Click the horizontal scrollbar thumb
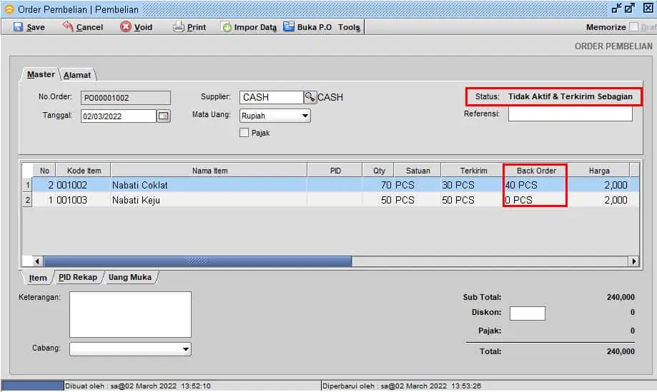Screen dimensions: 657x392 (x=198, y=261)
